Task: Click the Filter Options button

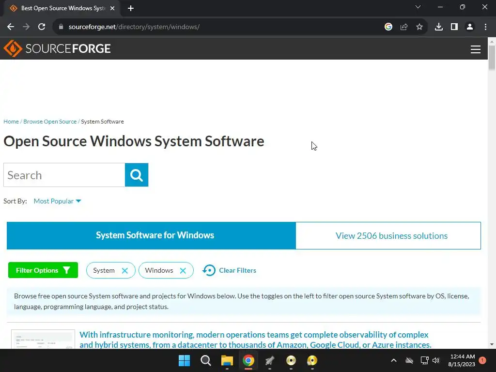Action: point(43,270)
